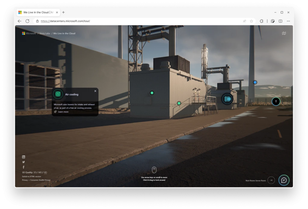Set 3D quality to HD
308x209 pixels.
click(45, 173)
